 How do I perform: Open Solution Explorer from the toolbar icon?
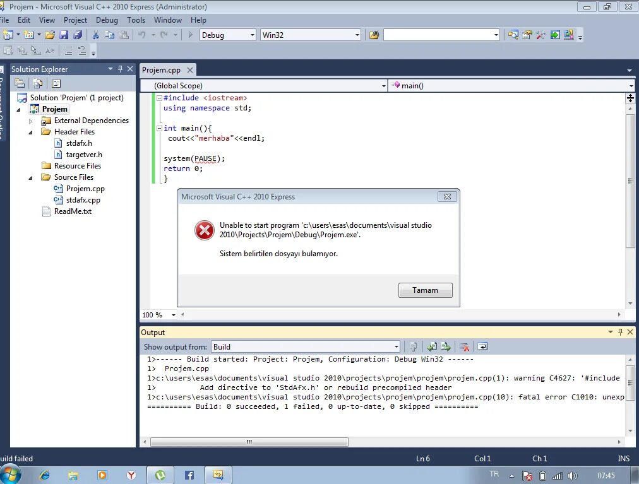click(513, 35)
